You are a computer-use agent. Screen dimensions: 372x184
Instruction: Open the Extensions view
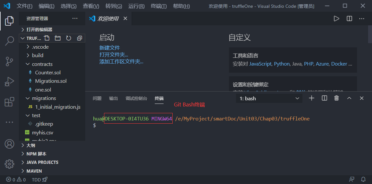9,102
